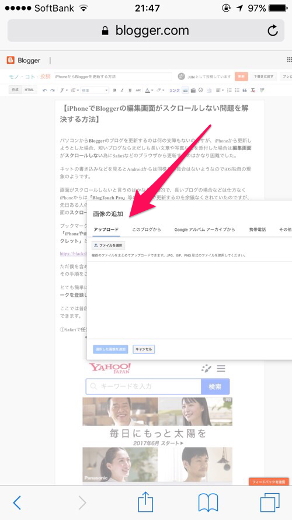The image size is (292, 520).
Task: Click the spell check icon
Action: 262,90
